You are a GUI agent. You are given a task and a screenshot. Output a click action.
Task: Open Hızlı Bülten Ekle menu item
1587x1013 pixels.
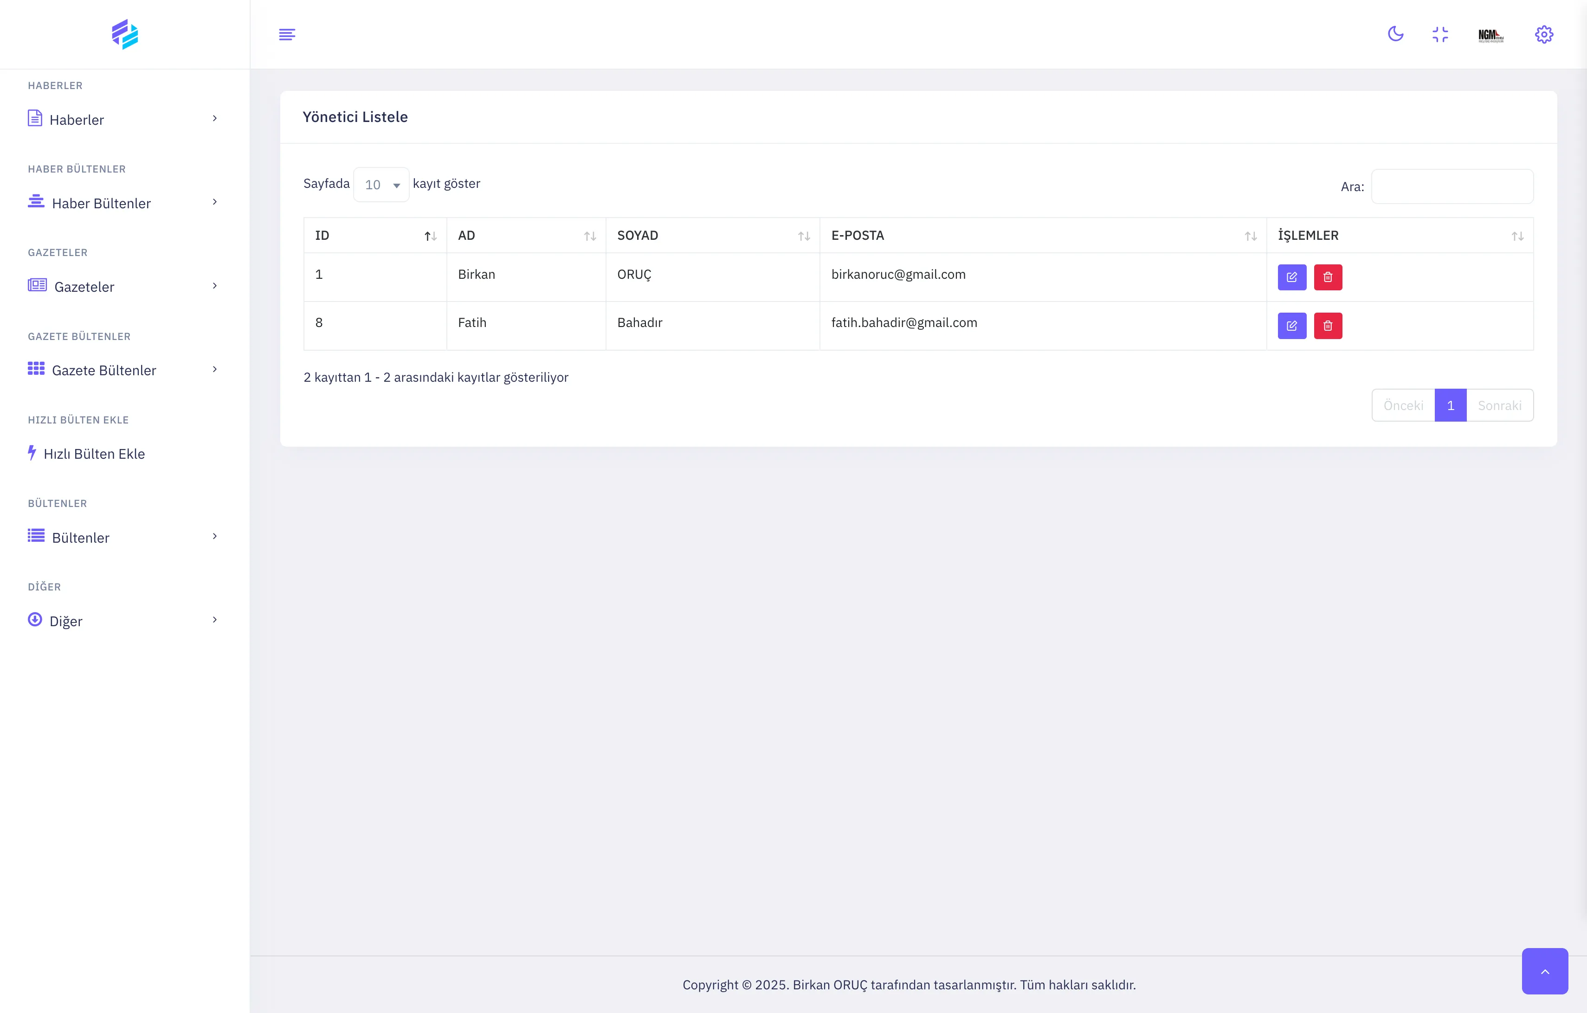coord(94,454)
